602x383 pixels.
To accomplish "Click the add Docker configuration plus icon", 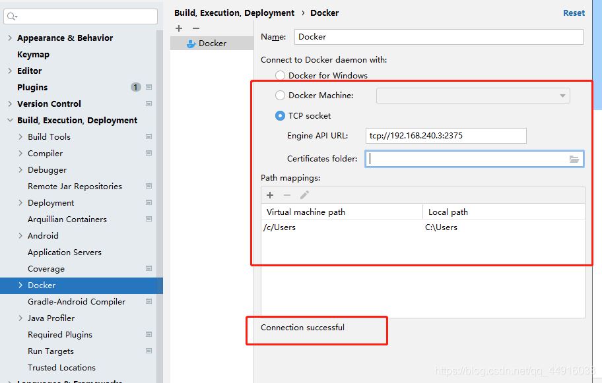I will tap(179, 28).
